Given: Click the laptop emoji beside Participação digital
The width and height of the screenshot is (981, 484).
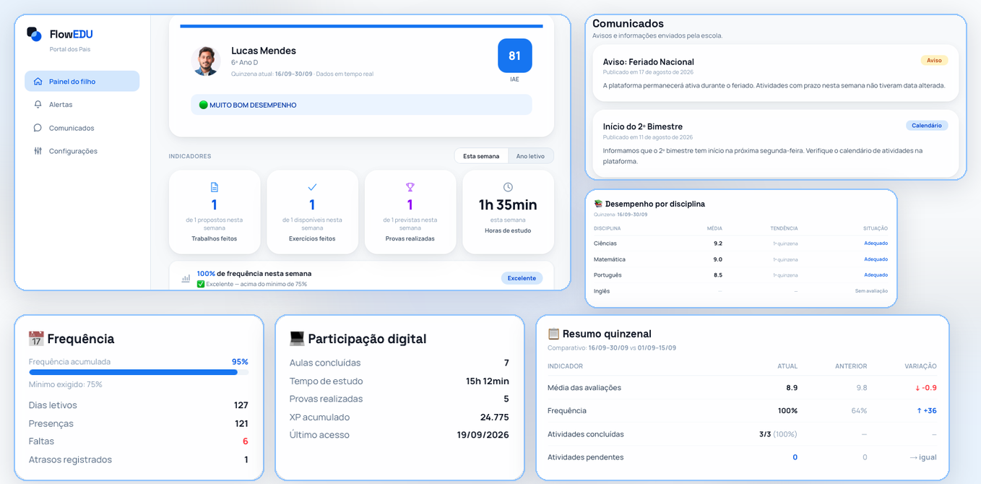Looking at the screenshot, I should [x=297, y=339].
